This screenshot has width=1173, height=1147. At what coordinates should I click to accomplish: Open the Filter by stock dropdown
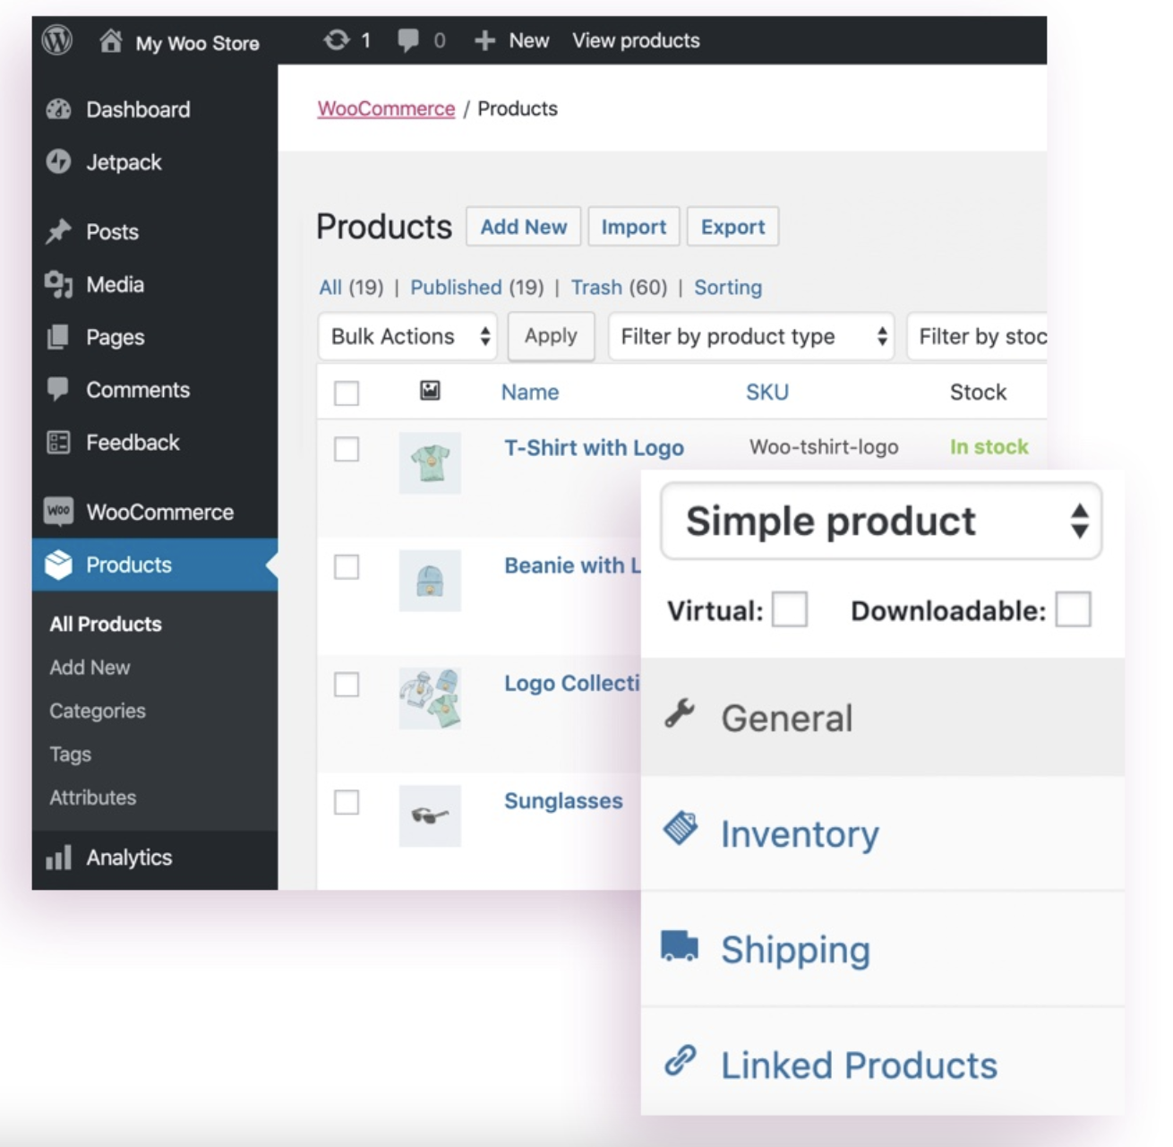(x=977, y=336)
